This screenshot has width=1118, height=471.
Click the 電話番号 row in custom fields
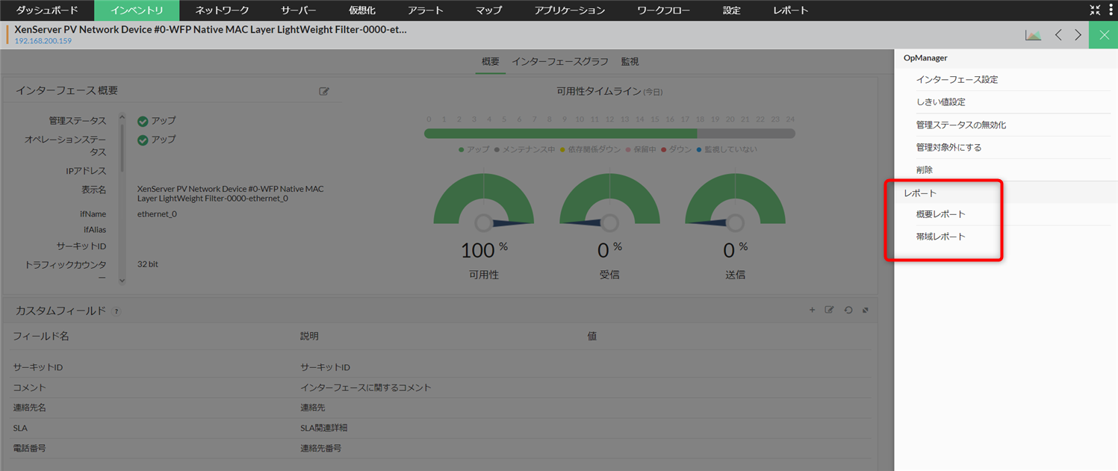pos(441,448)
